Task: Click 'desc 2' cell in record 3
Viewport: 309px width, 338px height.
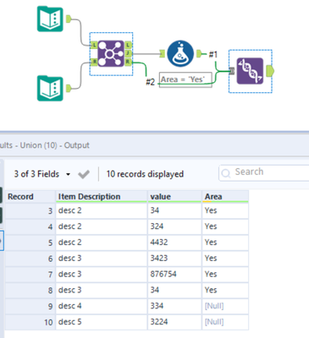Action: tap(102, 210)
